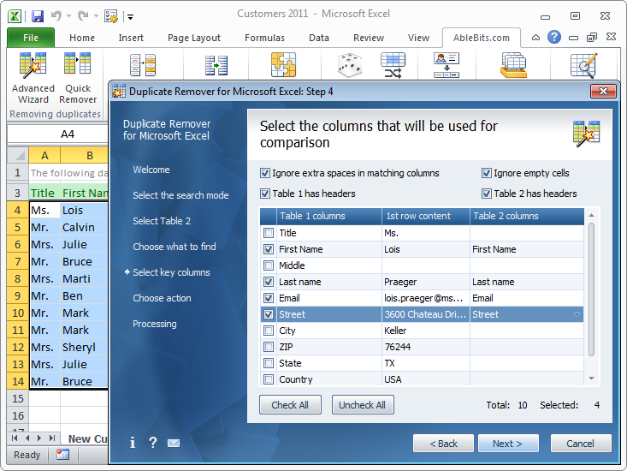Screen dimensions: 627x471
Task: Cancel the Duplicate Remover wizard
Action: click(581, 444)
